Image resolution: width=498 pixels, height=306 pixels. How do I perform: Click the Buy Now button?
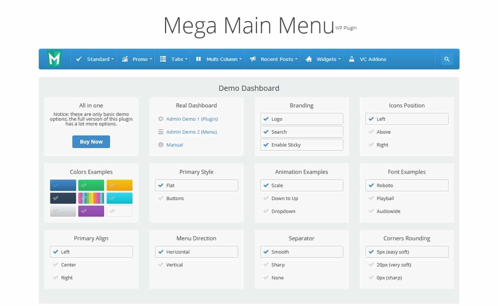click(x=91, y=142)
